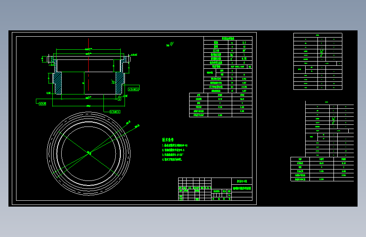Select the tolerance frame at far left below section
The height and width of the screenshot is (237, 366).
pyautogui.click(x=43, y=104)
